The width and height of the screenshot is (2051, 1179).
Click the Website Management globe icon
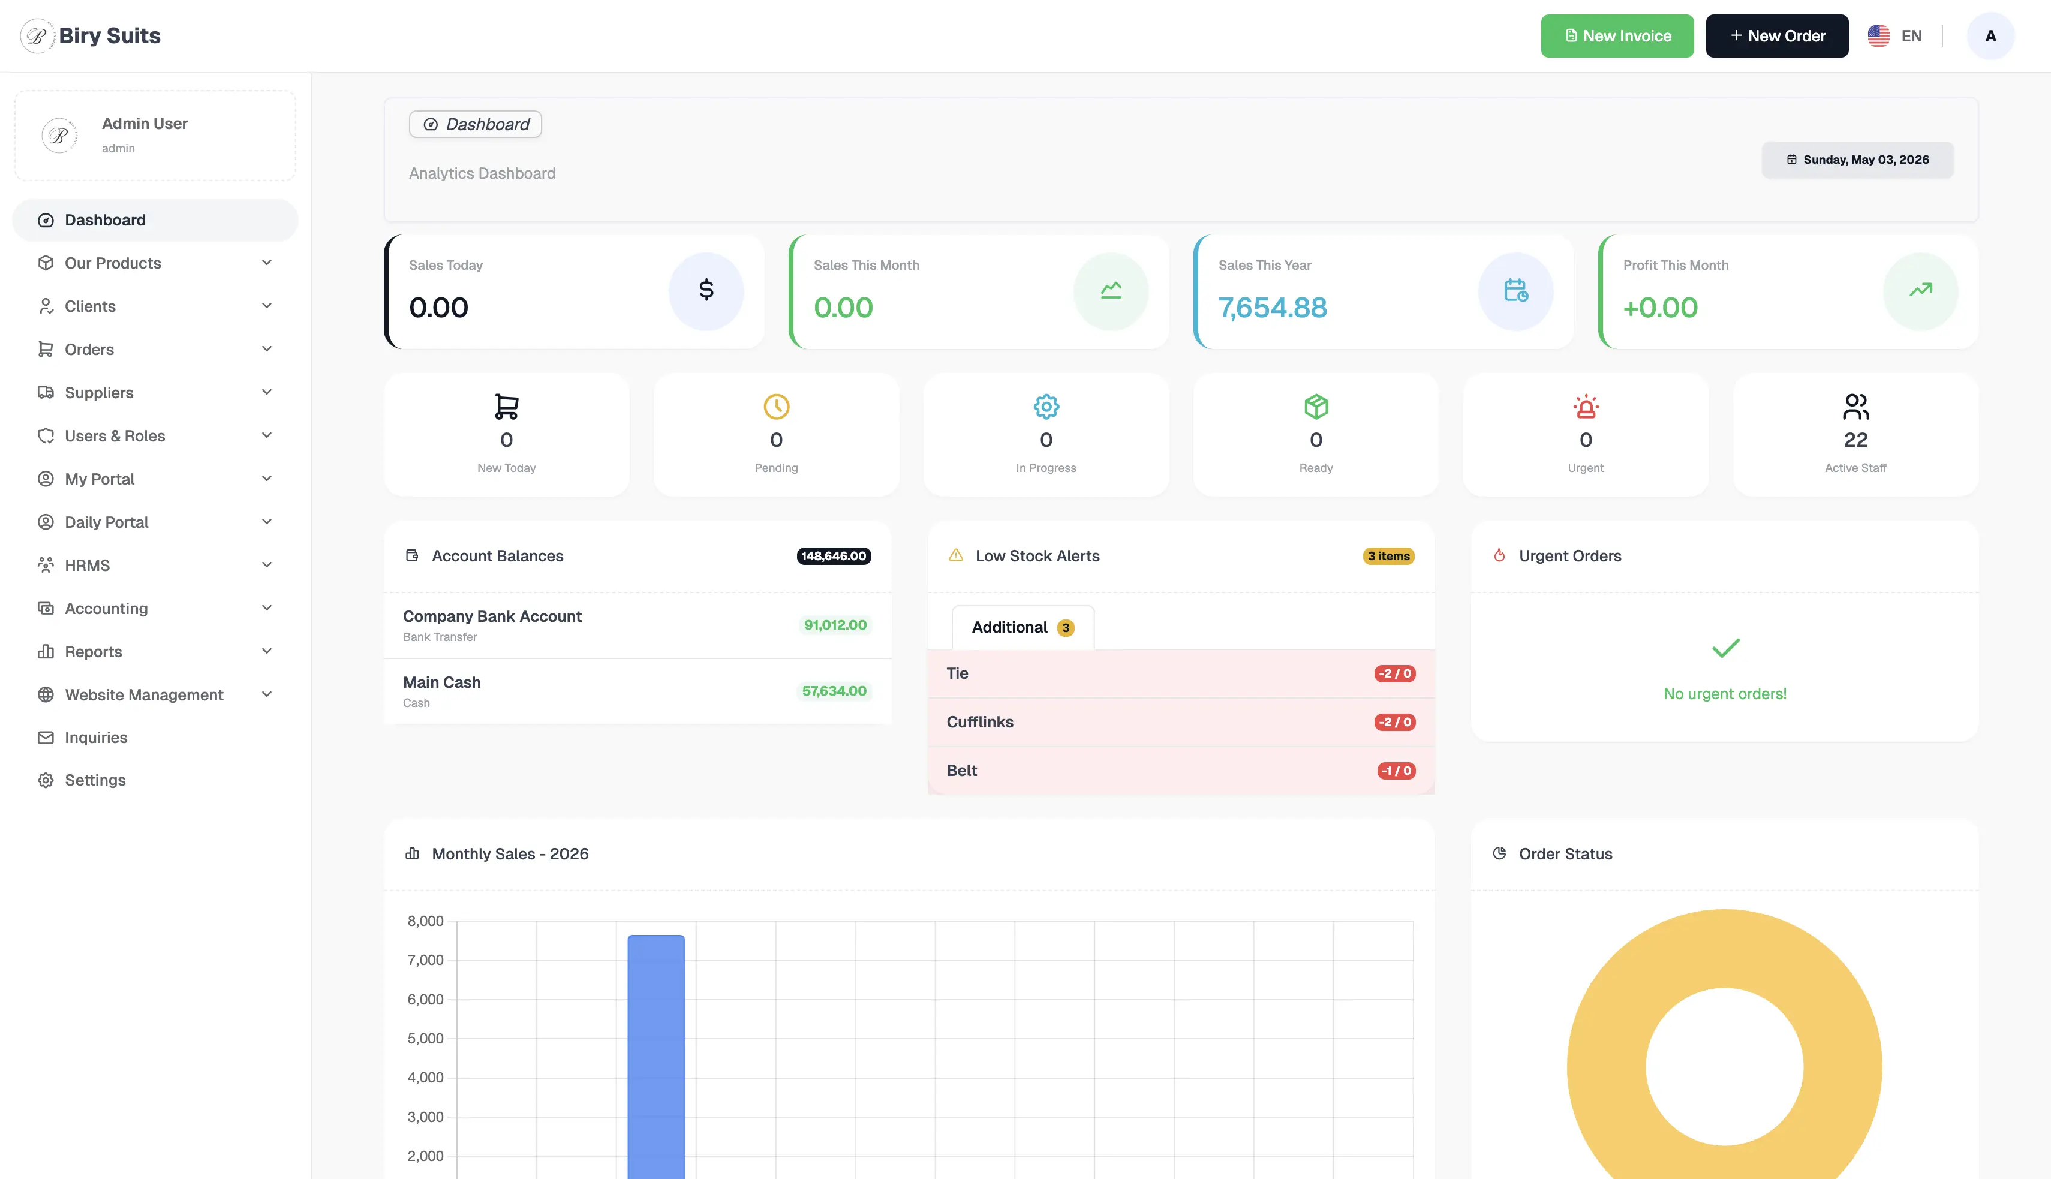(46, 695)
